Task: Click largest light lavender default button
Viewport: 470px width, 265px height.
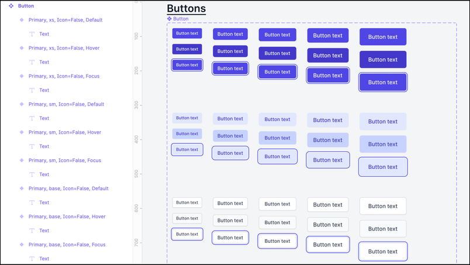Action: 383,121
